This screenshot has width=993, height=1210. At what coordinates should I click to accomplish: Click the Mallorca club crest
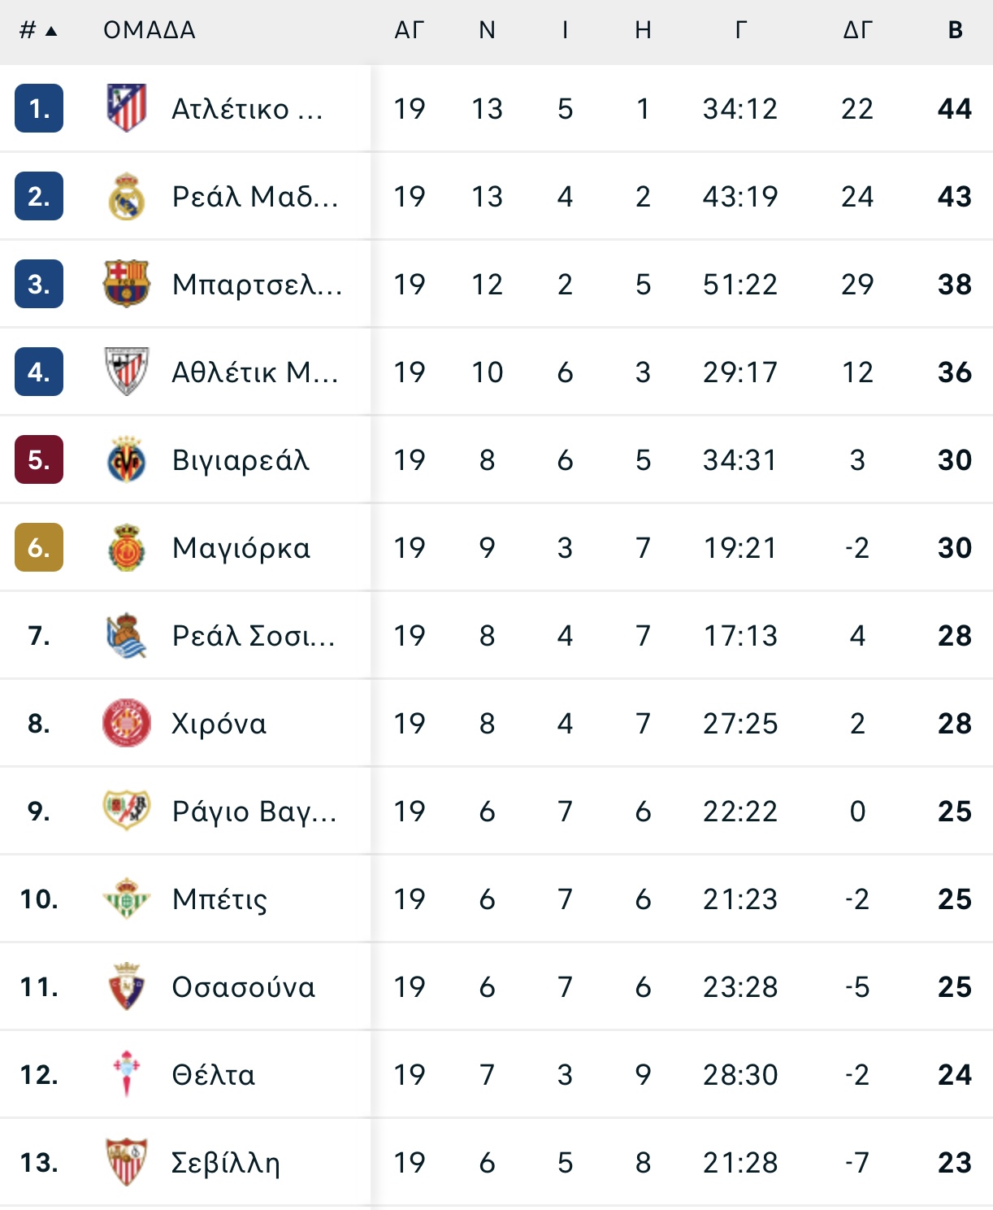coord(127,547)
